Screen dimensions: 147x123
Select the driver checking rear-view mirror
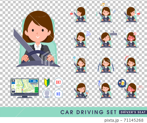click(106, 40)
